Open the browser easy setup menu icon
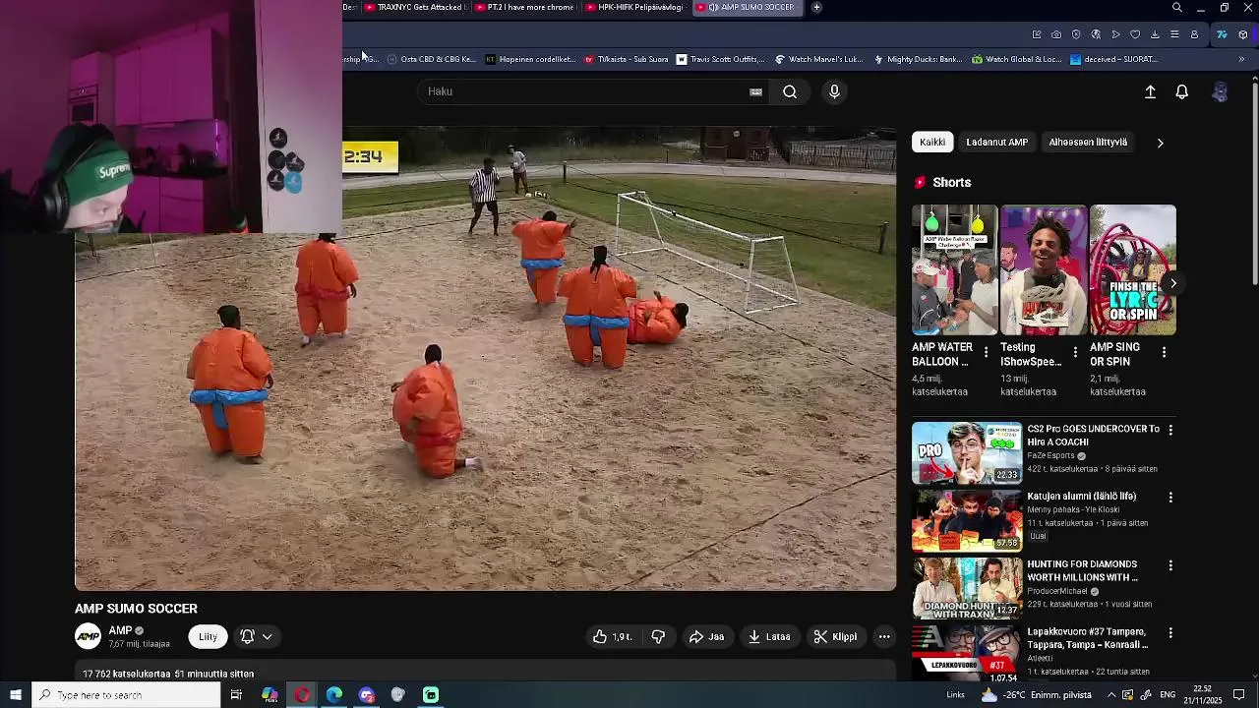 (1174, 34)
